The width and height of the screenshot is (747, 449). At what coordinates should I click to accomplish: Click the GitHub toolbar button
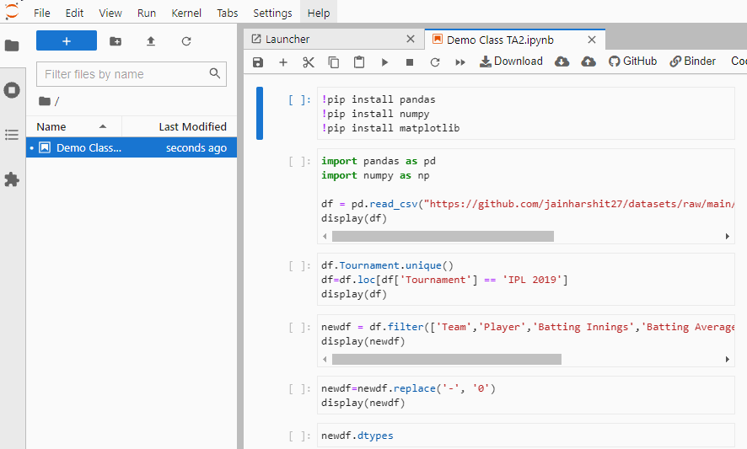(632, 61)
